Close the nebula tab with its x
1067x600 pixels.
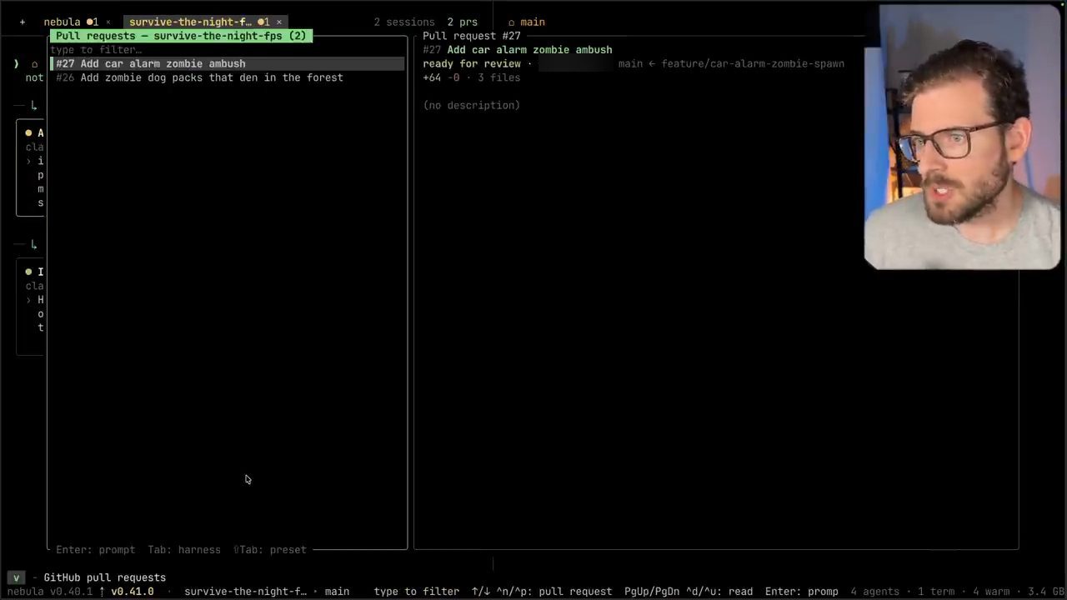tap(108, 22)
